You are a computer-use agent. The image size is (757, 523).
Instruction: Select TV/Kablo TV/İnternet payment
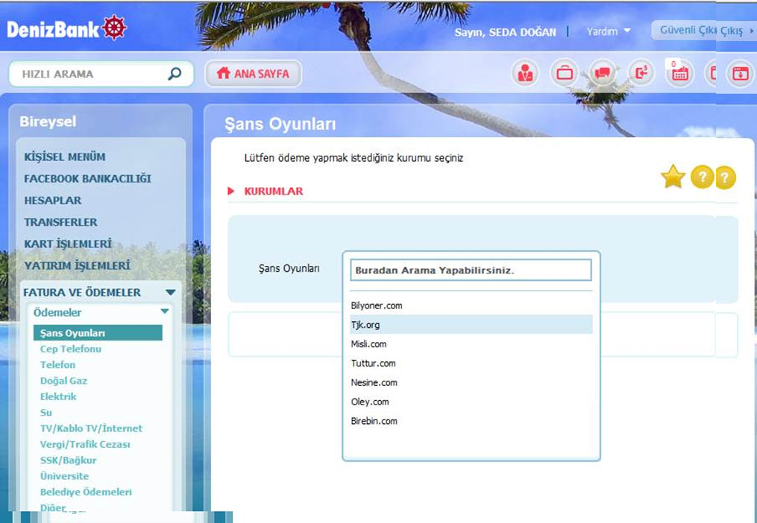tap(91, 428)
